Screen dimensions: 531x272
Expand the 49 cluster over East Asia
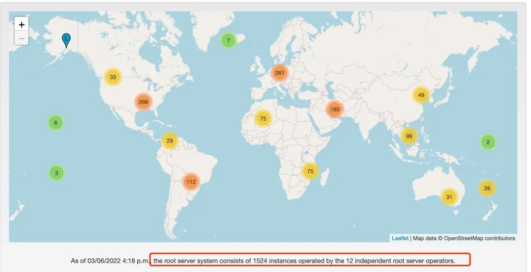421,95
